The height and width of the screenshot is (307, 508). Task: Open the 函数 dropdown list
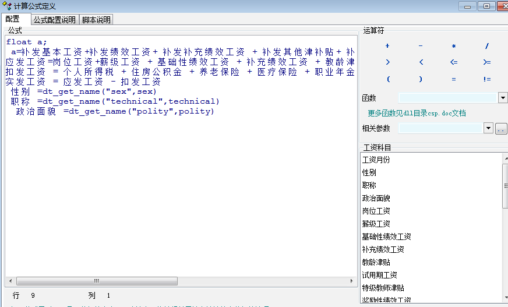(503, 98)
